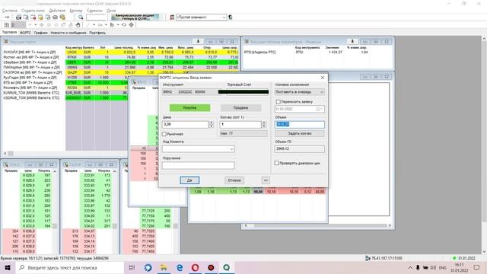
Task: Click the green Q QUIK icon on the taskbar
Action: 227,267
